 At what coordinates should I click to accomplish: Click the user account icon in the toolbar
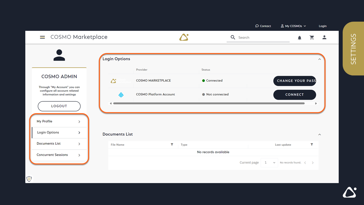[x=324, y=37]
